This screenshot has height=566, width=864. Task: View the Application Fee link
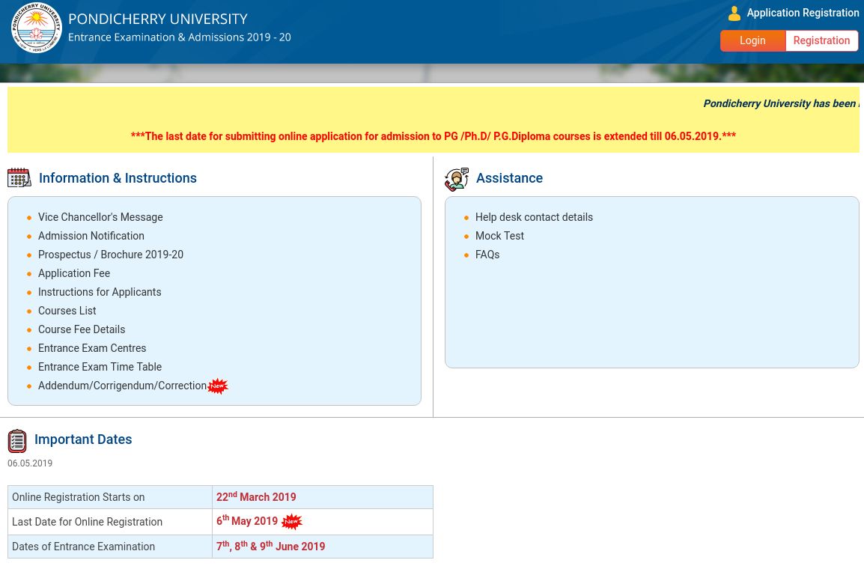(x=74, y=273)
